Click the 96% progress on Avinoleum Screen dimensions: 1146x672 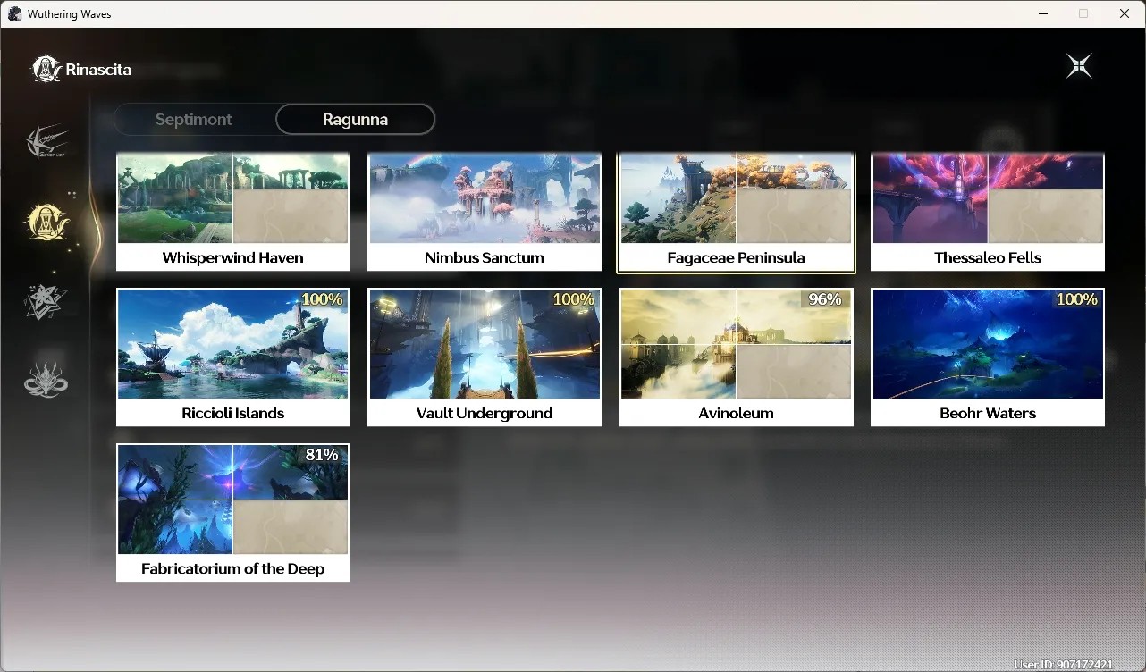[x=825, y=299]
